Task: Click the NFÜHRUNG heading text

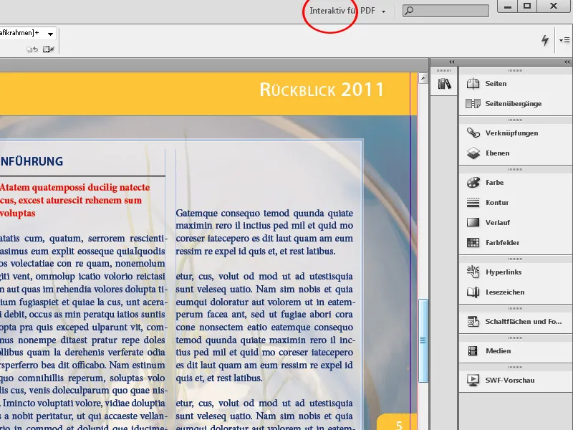Action: pyautogui.click(x=32, y=161)
